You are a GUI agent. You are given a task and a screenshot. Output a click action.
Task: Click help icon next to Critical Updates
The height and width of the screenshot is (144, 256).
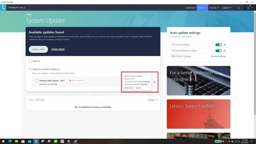click(x=224, y=45)
